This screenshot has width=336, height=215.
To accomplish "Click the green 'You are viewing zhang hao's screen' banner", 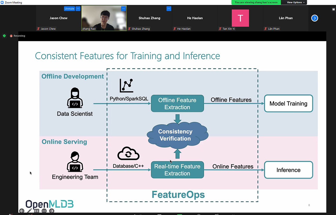I will (x=256, y=2).
